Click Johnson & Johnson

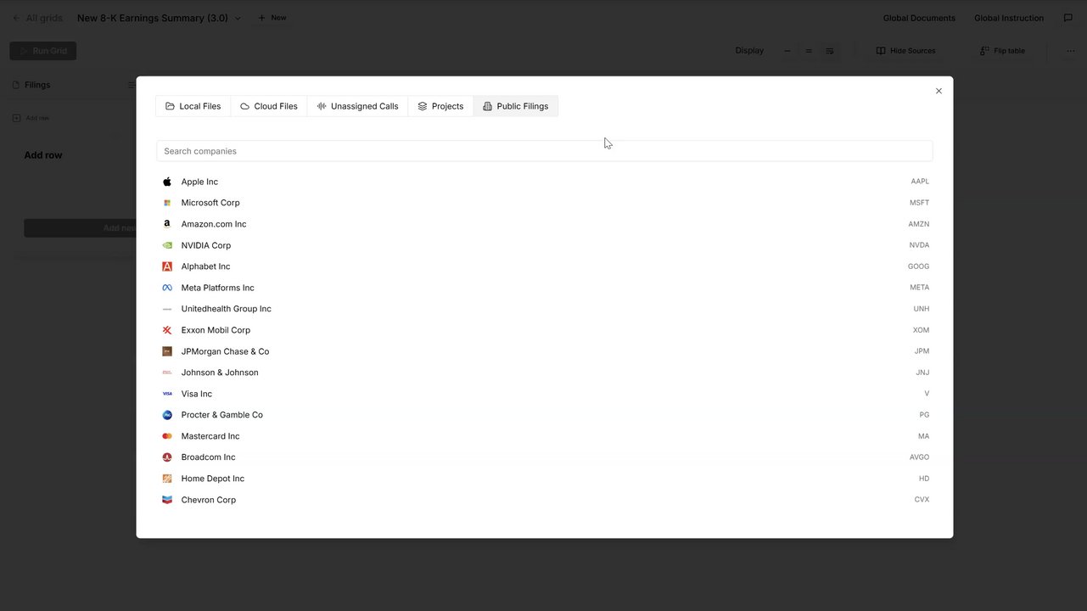[x=545, y=373]
